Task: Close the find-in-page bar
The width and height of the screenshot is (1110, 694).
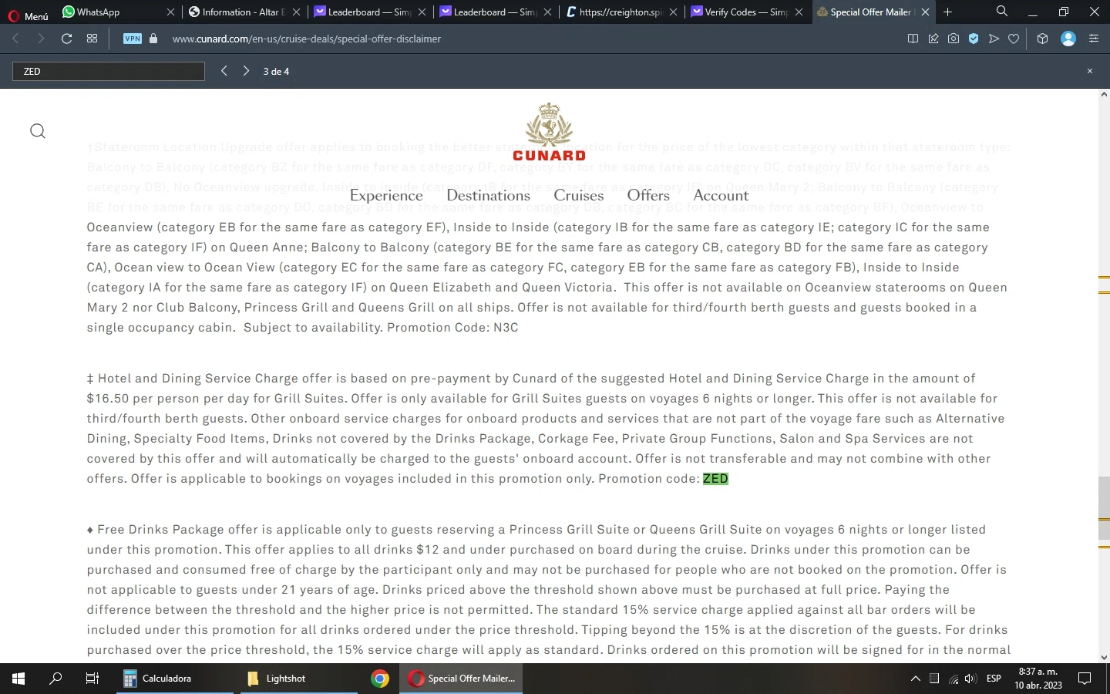Action: [1090, 71]
